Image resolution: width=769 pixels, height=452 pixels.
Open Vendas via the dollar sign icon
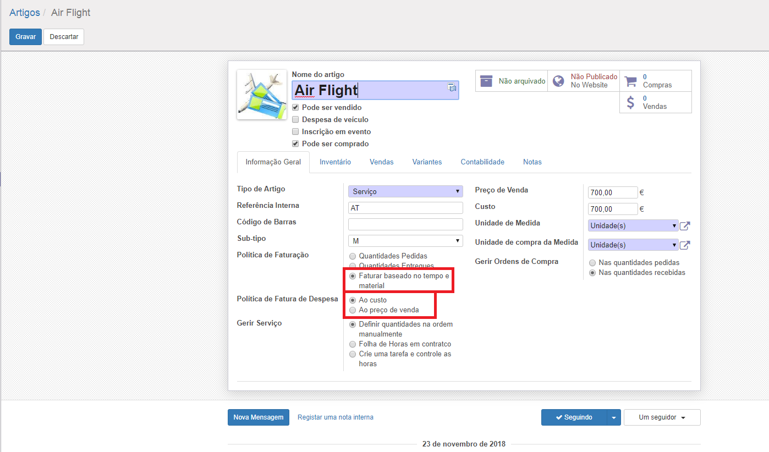coord(631,102)
